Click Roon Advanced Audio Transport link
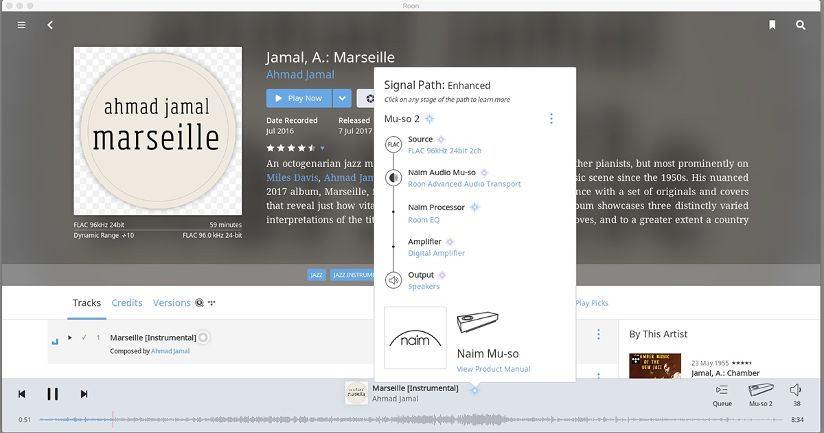The width and height of the screenshot is (824, 433). tap(464, 184)
